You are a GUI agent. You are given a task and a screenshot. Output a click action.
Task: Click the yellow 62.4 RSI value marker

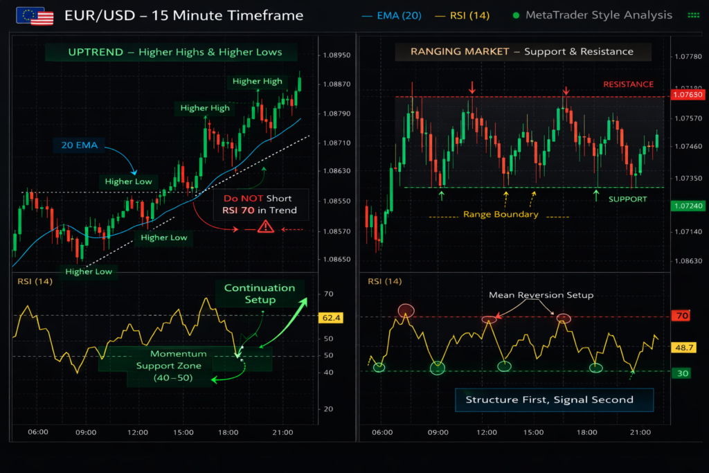[332, 318]
